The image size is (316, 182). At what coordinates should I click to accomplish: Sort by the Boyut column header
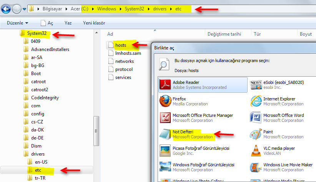(x=306, y=34)
